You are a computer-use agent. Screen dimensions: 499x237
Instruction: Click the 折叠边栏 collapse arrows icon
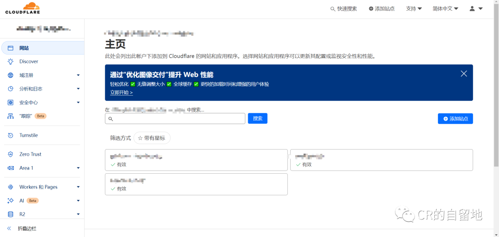(9, 229)
